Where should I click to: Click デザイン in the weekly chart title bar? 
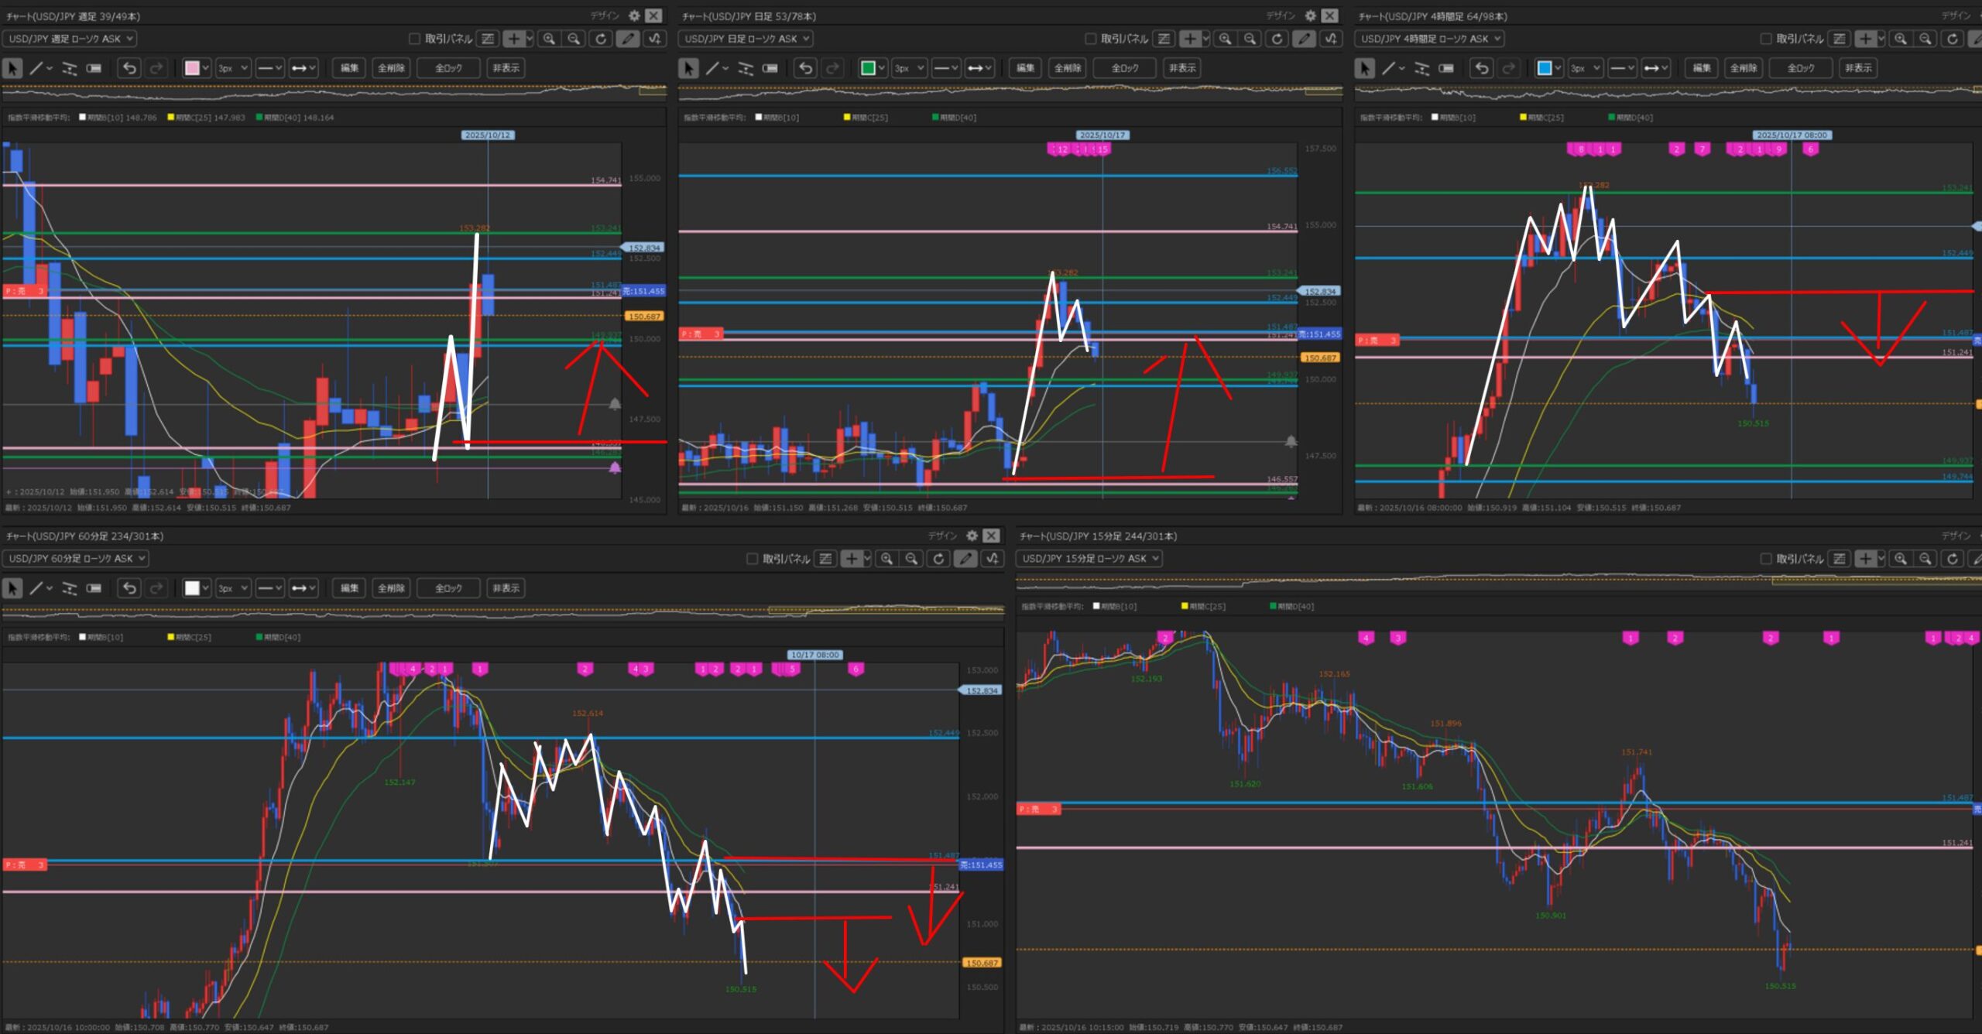click(x=605, y=15)
